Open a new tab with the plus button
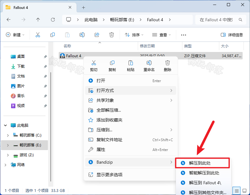The image size is (250, 195). [x=83, y=7]
